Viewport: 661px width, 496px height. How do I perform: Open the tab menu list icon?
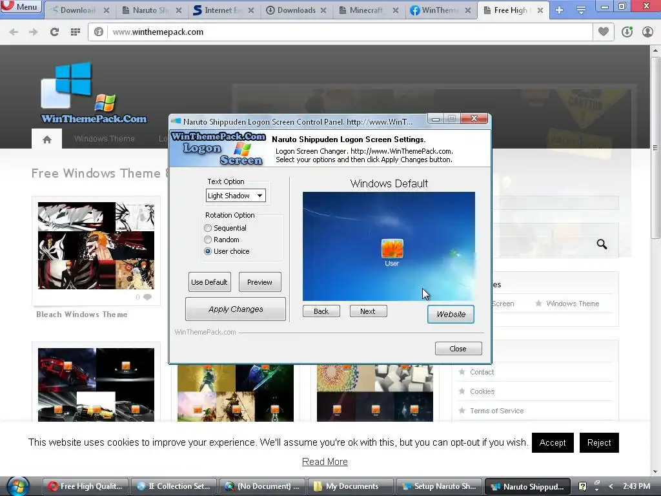click(x=582, y=10)
